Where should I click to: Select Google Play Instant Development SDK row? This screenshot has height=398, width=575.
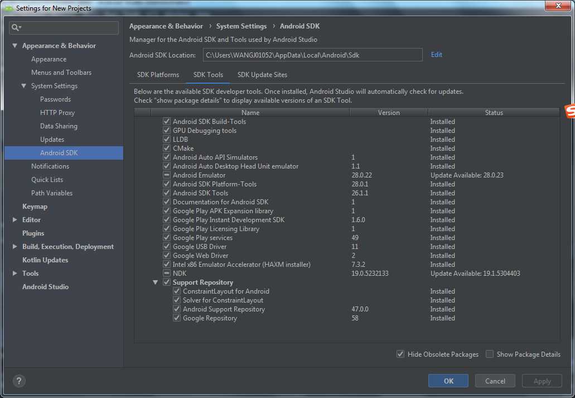(x=347, y=219)
